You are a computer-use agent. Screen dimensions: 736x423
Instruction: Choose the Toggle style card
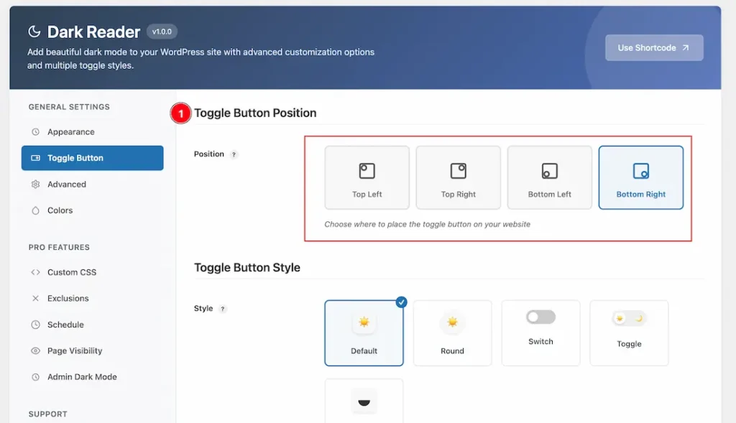tap(629, 333)
